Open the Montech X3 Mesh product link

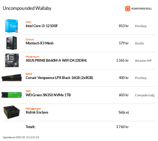39,43
